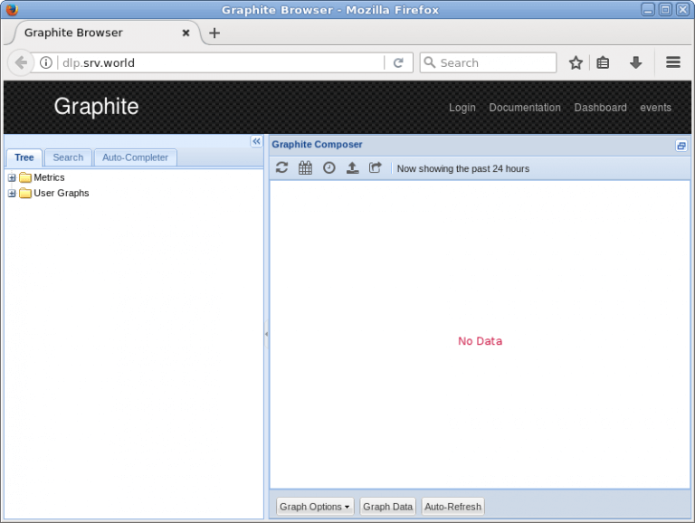Viewport: 695px width, 523px height.
Task: Reload the page with the reload button
Action: click(x=398, y=63)
